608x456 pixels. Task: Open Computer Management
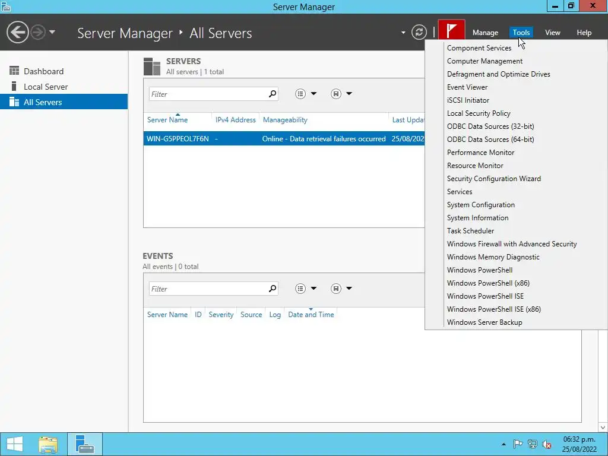click(x=484, y=61)
